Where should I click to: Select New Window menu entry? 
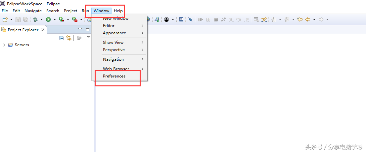119,18
